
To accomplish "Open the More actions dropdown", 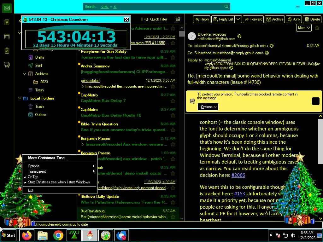I will point(304,28).
